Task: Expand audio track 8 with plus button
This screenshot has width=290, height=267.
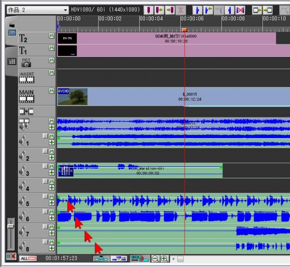Action: coord(52,248)
